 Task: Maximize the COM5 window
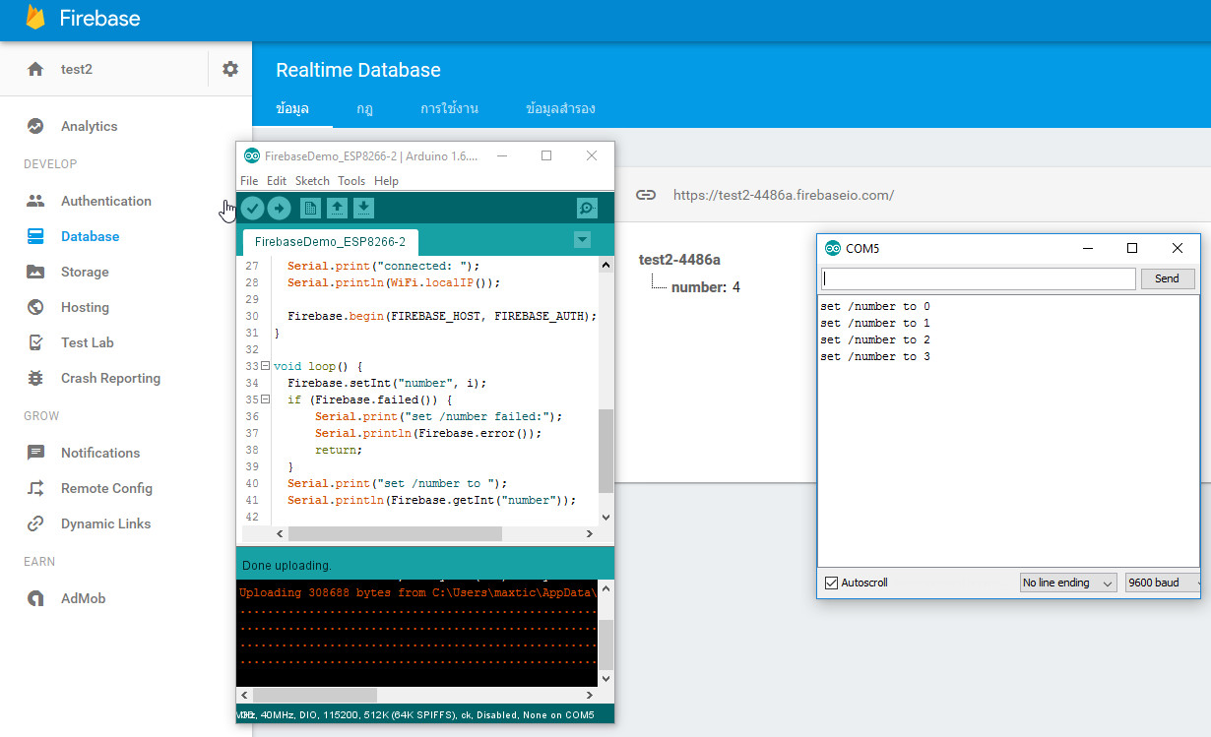(x=1132, y=248)
